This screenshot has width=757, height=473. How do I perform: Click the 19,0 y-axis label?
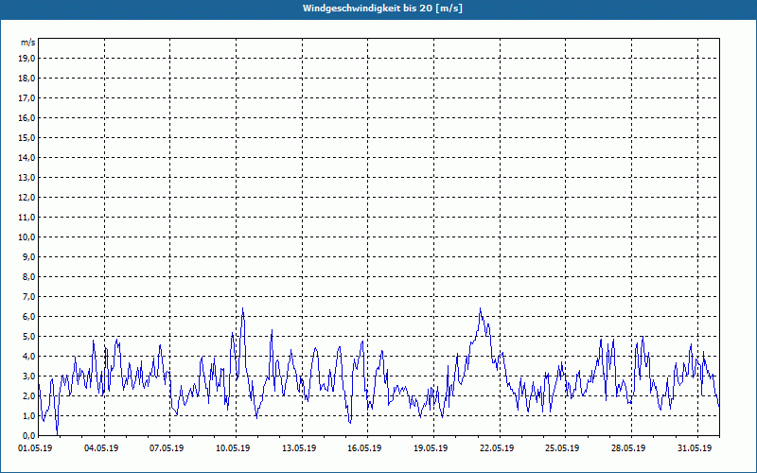(26, 59)
